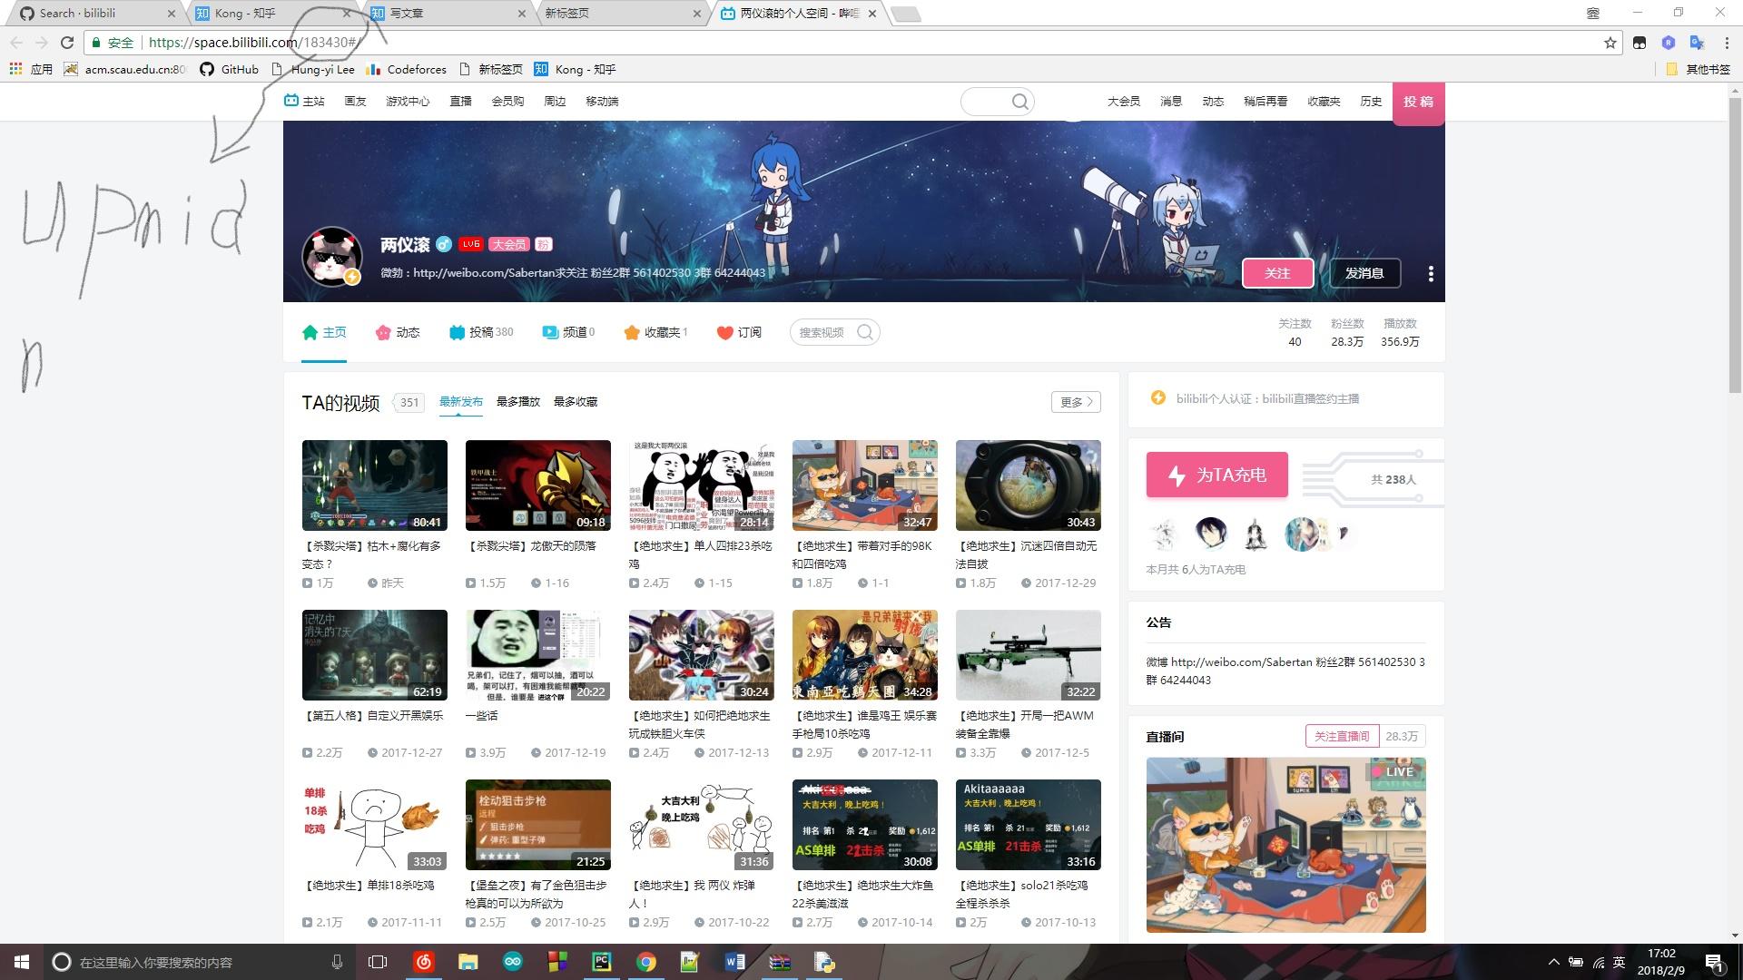Open Word from the taskbar
This screenshot has height=980, width=1743.
734,962
